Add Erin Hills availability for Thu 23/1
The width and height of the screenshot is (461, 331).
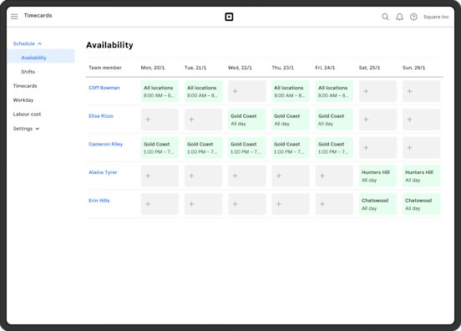click(291, 204)
